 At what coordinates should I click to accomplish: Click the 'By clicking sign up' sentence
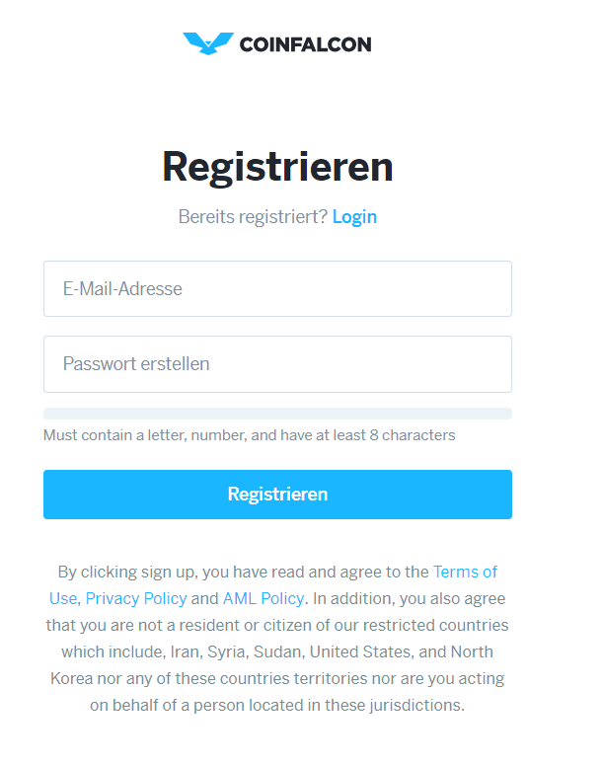point(128,572)
